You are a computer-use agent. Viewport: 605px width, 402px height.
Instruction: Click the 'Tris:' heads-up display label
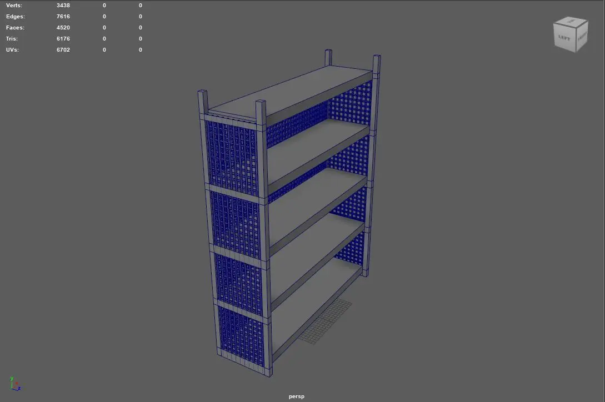click(12, 39)
